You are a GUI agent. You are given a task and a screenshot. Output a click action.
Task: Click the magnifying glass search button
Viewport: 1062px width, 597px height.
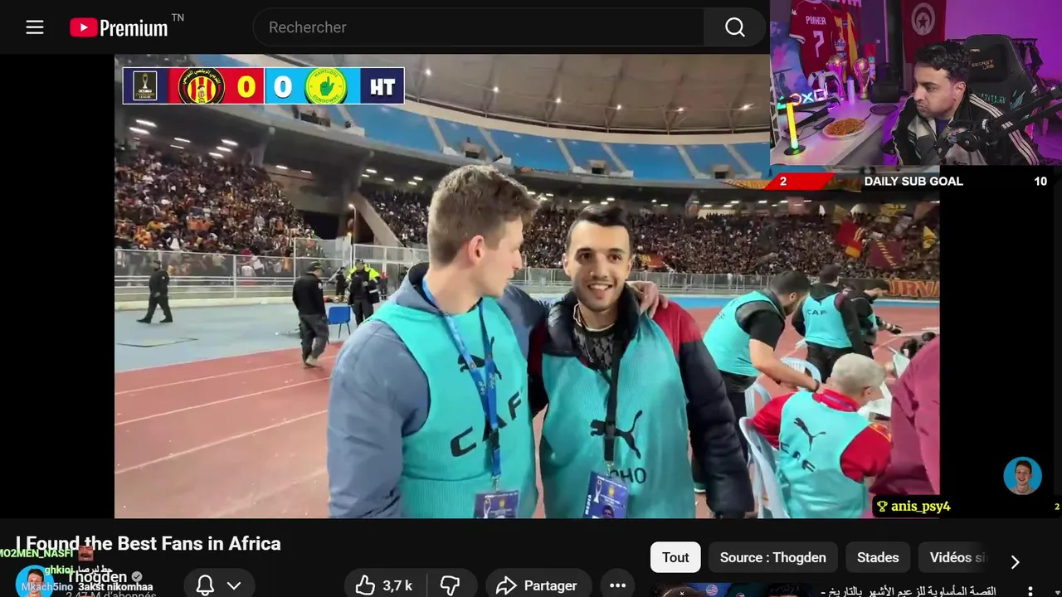735,27
